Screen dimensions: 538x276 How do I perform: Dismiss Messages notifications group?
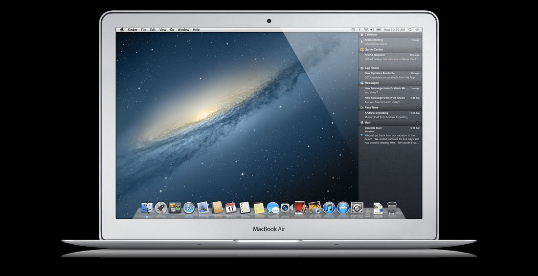pyautogui.click(x=418, y=83)
